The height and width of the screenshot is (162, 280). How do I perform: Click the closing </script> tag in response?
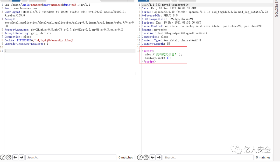tap(149, 62)
